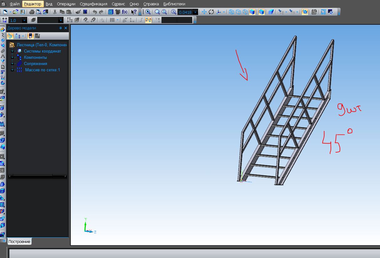The width and height of the screenshot is (380, 258).
Task: Toggle perspective view icon
Action: point(271,12)
